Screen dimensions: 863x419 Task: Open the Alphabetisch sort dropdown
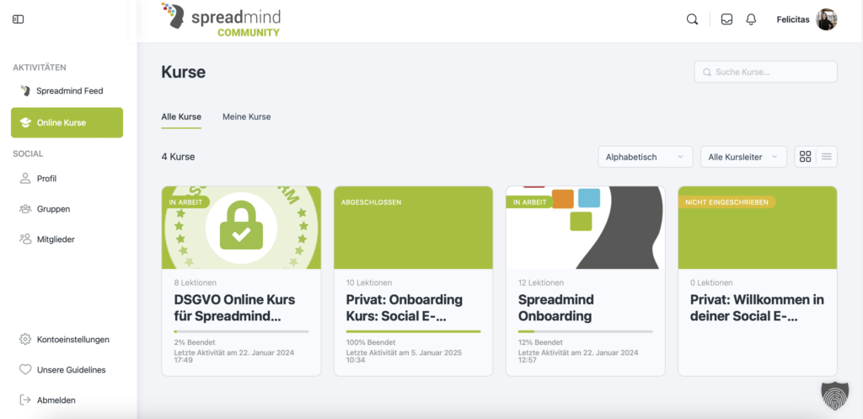pyautogui.click(x=645, y=157)
